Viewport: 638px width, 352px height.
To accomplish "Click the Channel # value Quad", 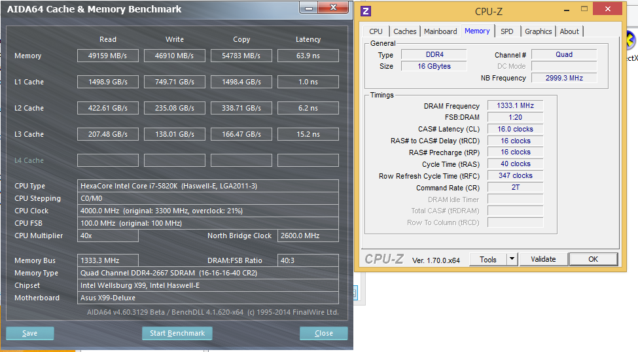I will point(564,54).
